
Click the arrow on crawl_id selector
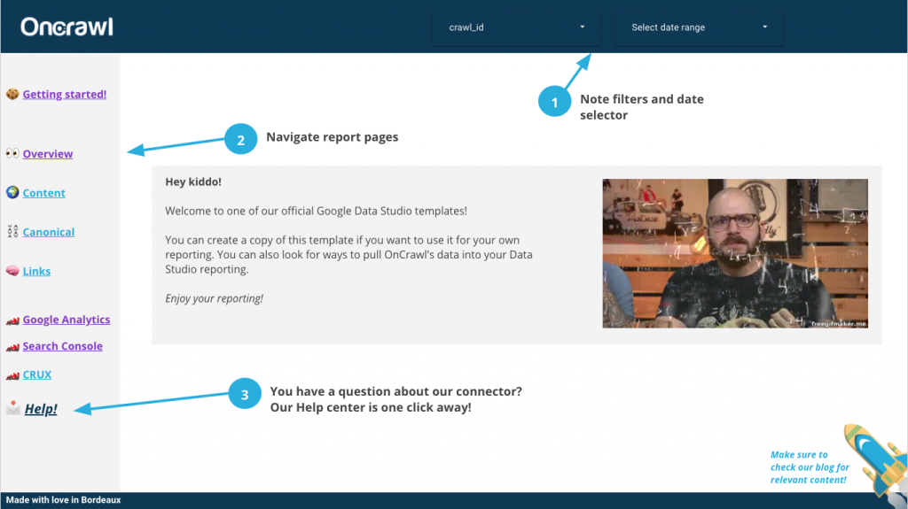pyautogui.click(x=583, y=27)
